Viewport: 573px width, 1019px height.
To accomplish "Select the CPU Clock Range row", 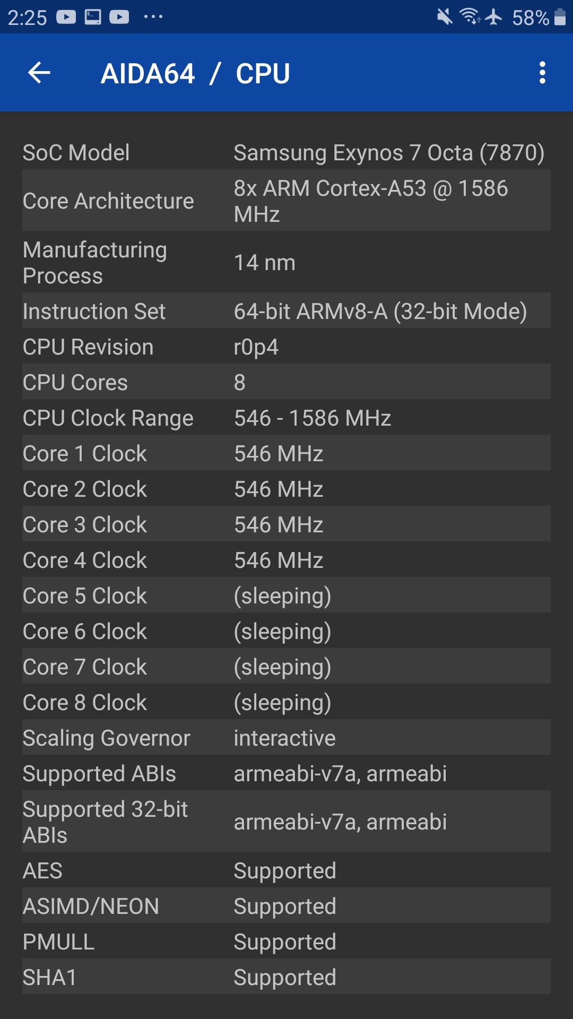I will point(286,418).
